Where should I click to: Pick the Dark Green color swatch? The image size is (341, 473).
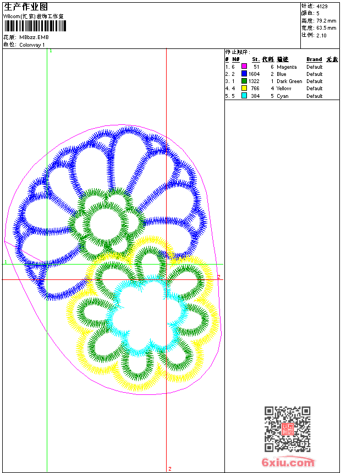[244, 81]
